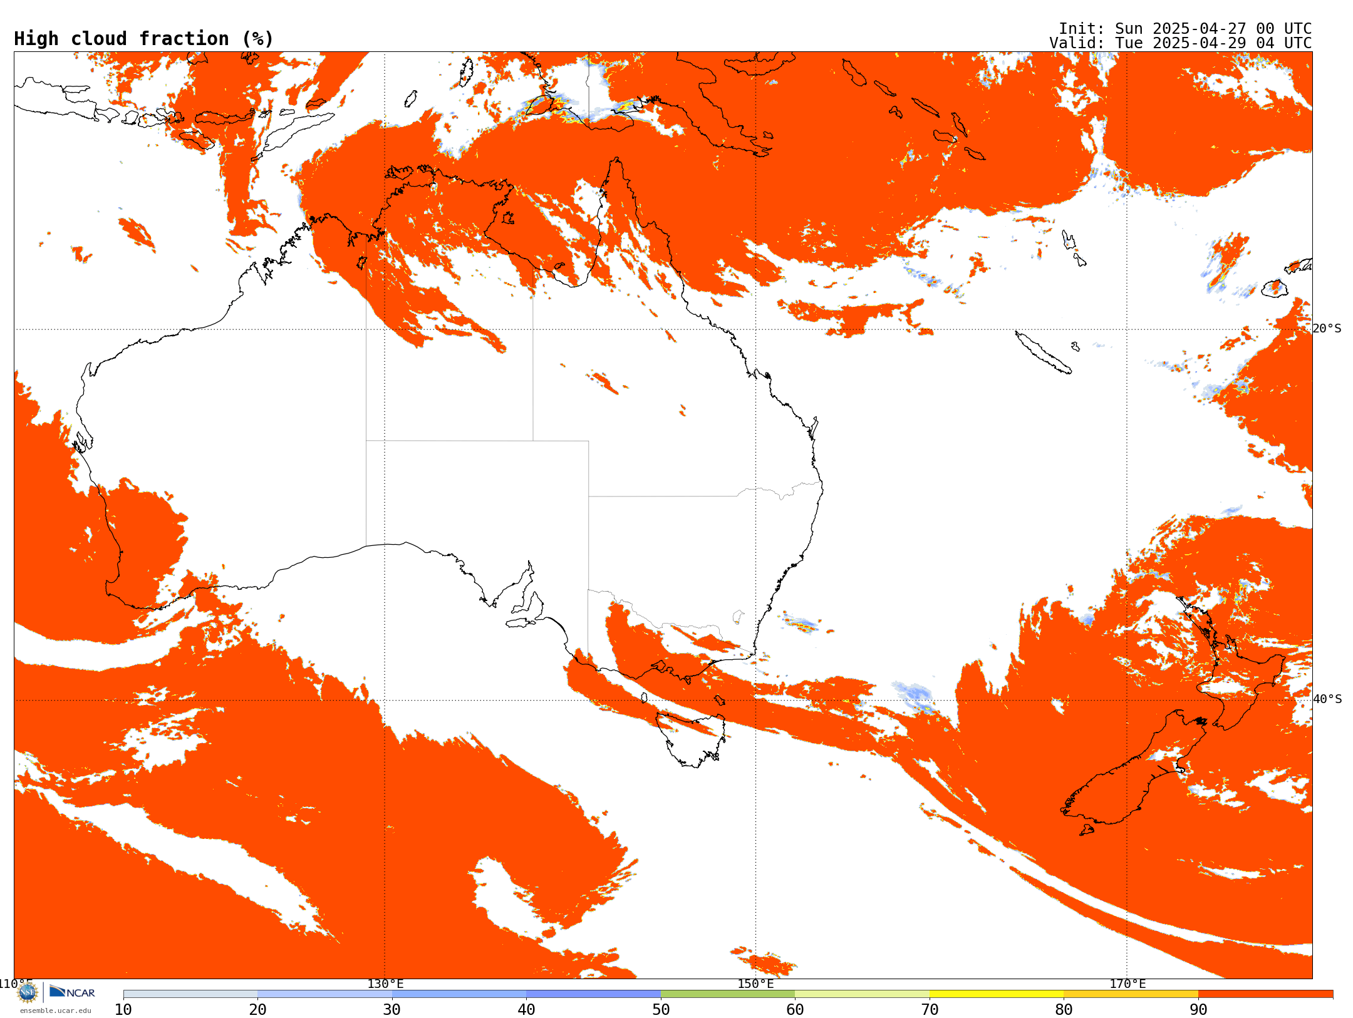This screenshot has width=1353, height=1018.
Task: Click the orange-red 90+ colorbar segment
Action: point(1265,994)
